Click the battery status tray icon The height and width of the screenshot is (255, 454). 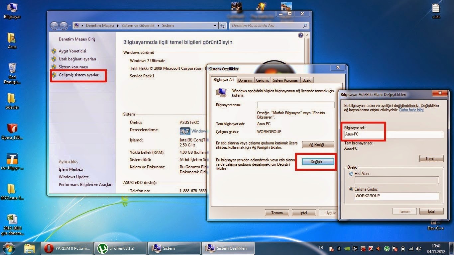403,248
